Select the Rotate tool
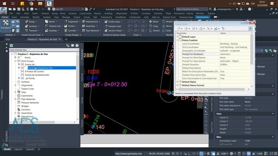 (167, 22)
